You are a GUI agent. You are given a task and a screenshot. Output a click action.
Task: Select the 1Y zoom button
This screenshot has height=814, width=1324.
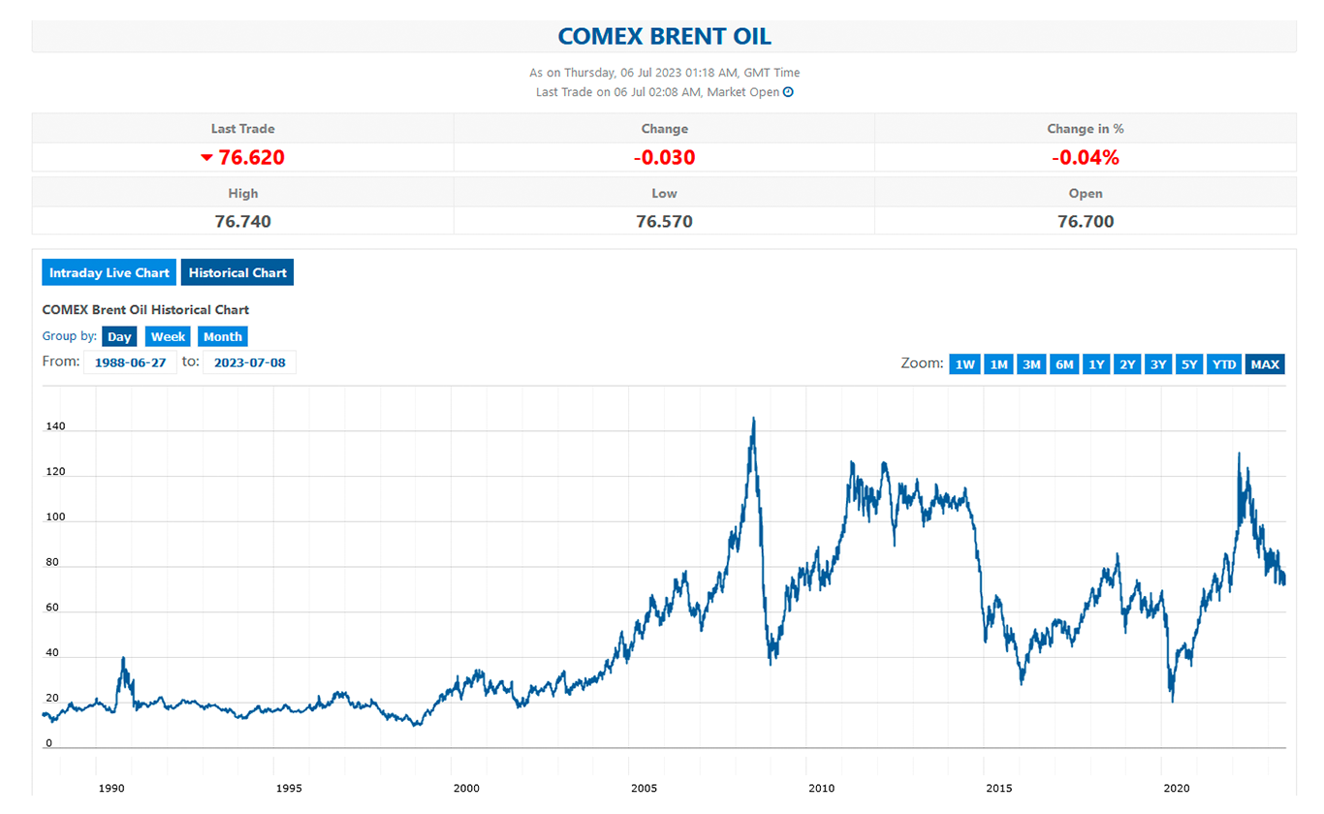pos(1096,364)
